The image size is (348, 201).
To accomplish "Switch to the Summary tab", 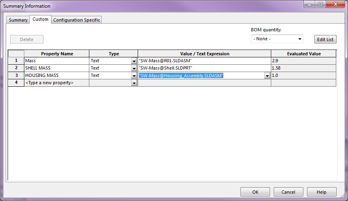I will 18,20.
